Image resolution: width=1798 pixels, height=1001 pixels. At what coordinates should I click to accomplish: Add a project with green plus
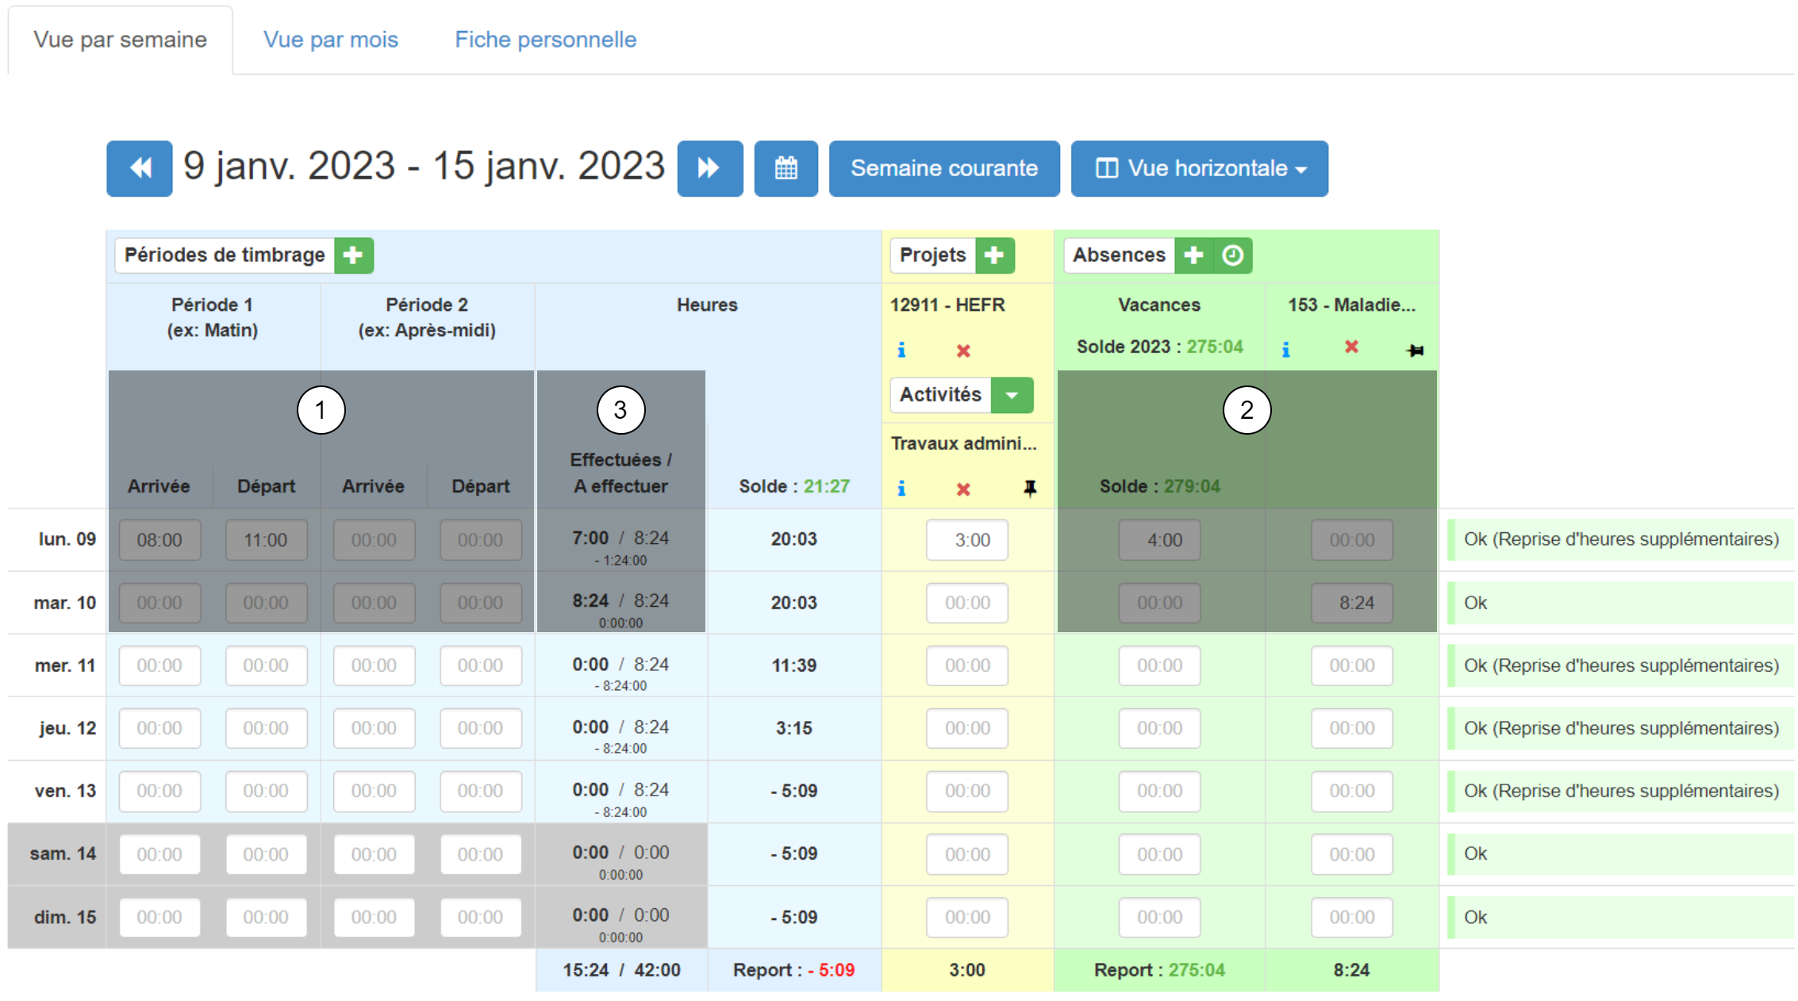pos(994,255)
